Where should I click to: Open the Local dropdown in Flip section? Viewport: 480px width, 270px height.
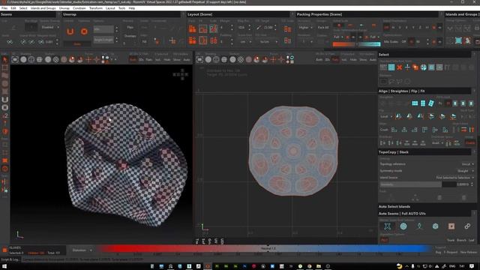pyautogui.click(x=386, y=117)
